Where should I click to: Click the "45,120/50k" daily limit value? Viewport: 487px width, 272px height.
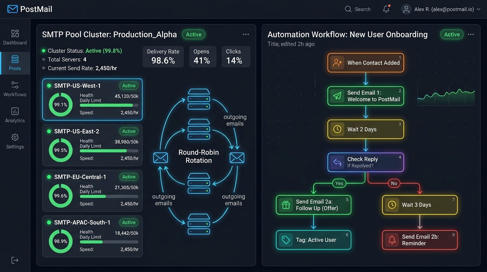(x=127, y=96)
